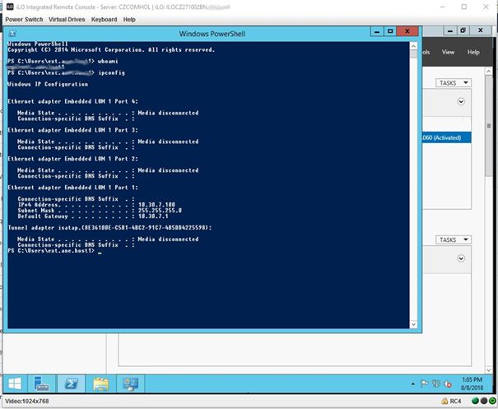Close the Server Manager window

[x=480, y=30]
